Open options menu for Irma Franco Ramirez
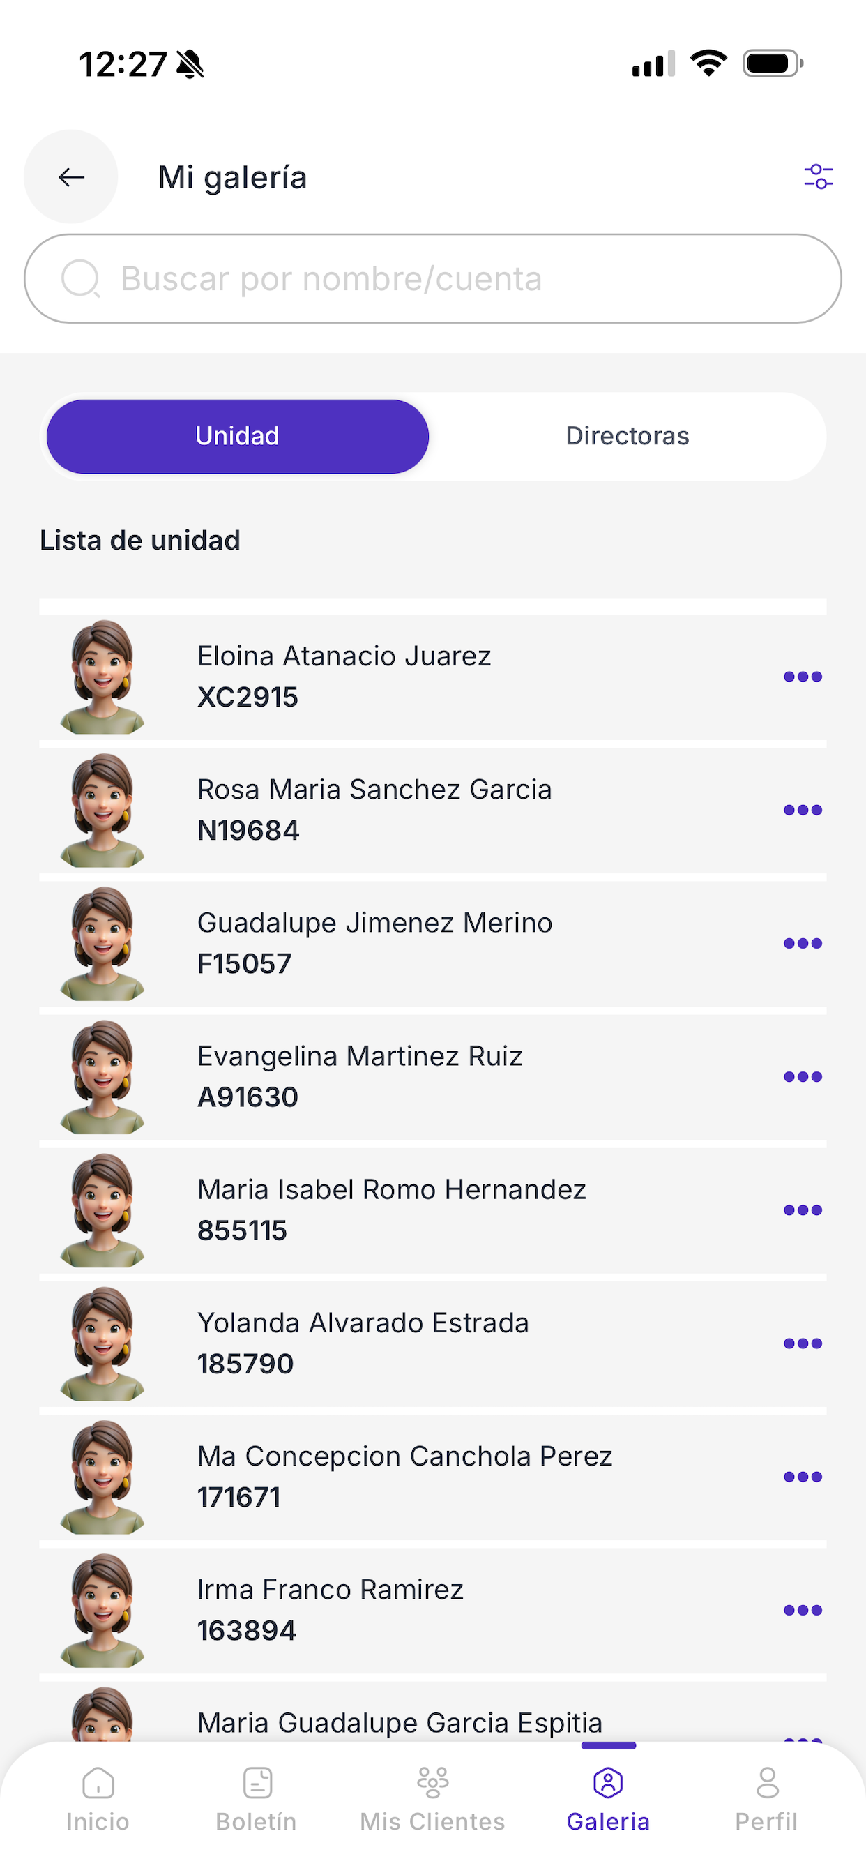The image size is (866, 1875). pyautogui.click(x=803, y=1610)
